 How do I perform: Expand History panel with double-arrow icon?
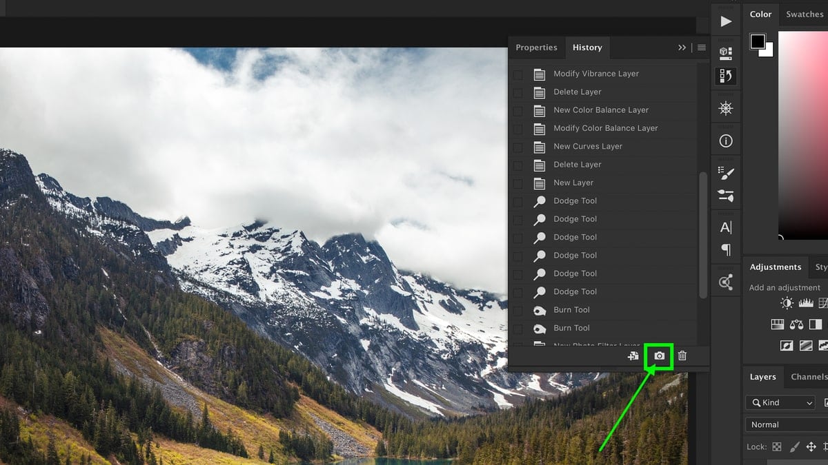pos(682,48)
